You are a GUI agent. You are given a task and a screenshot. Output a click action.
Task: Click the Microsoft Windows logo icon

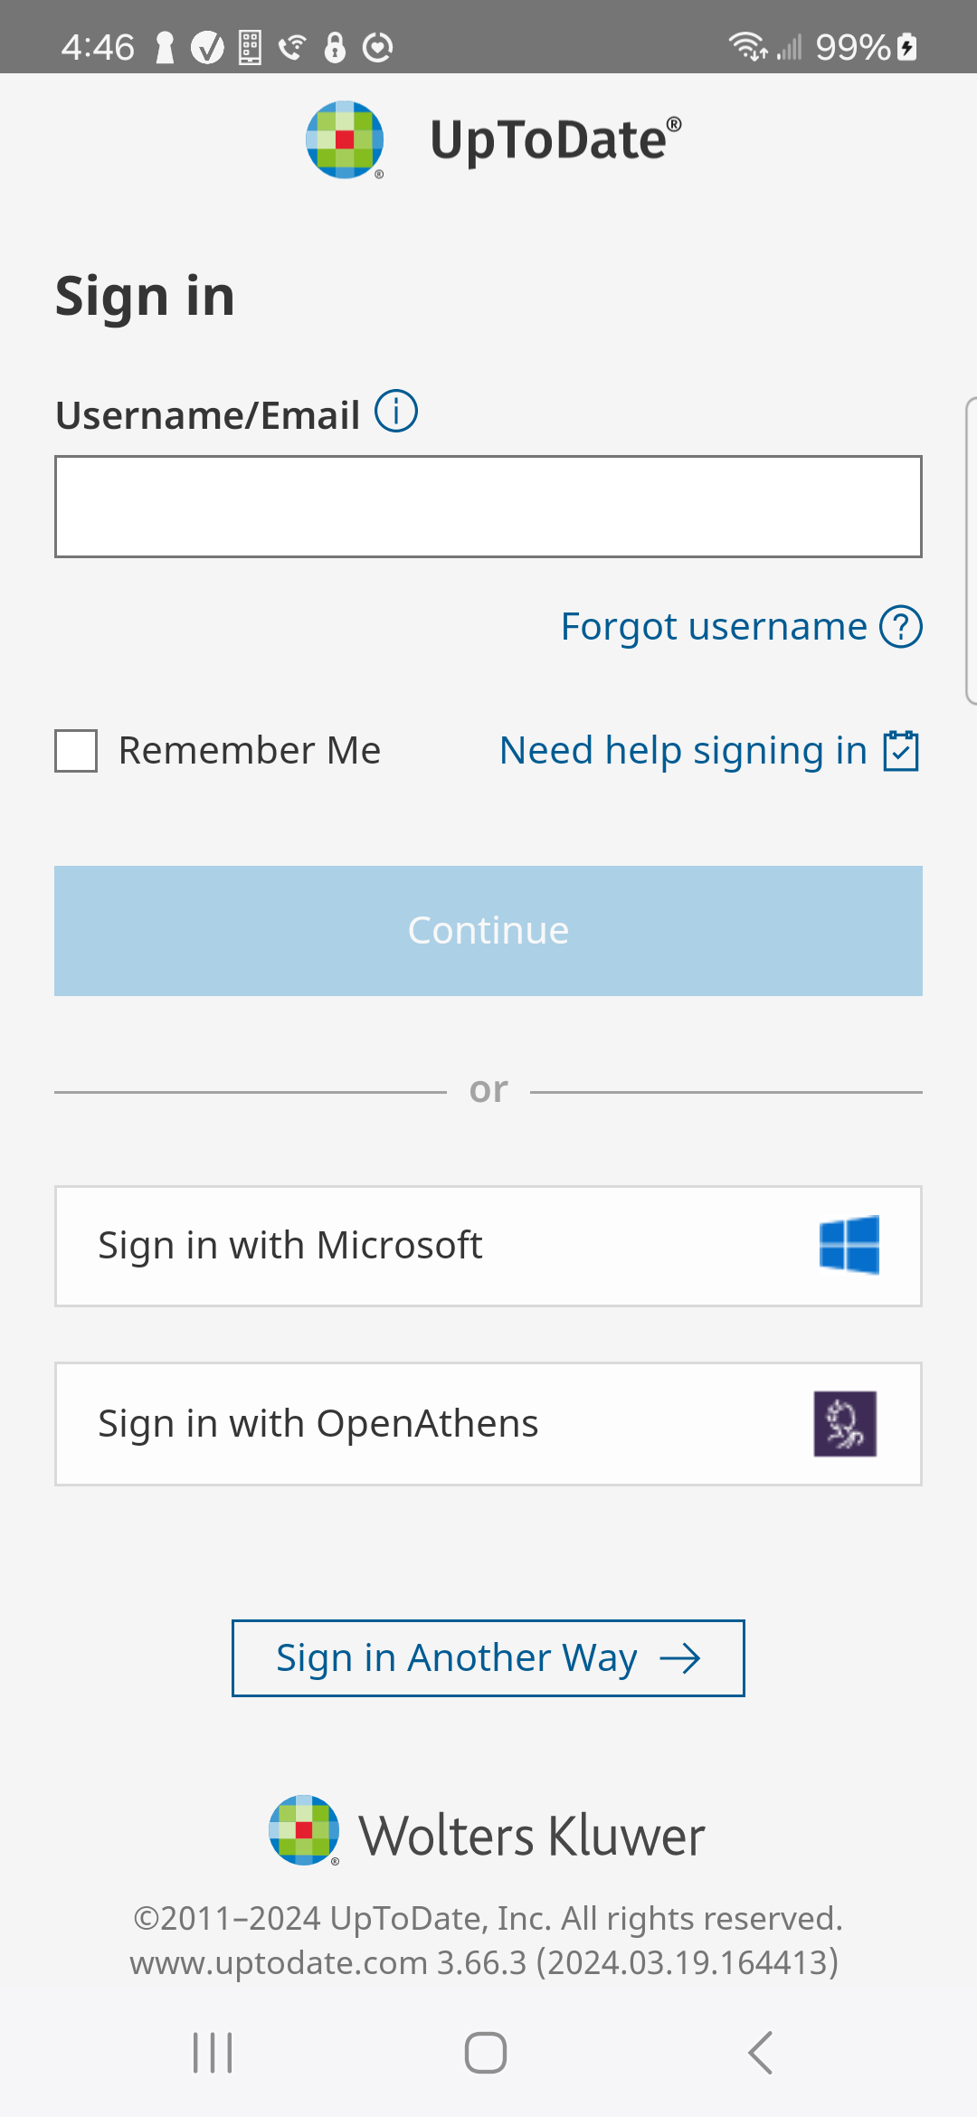[849, 1246]
